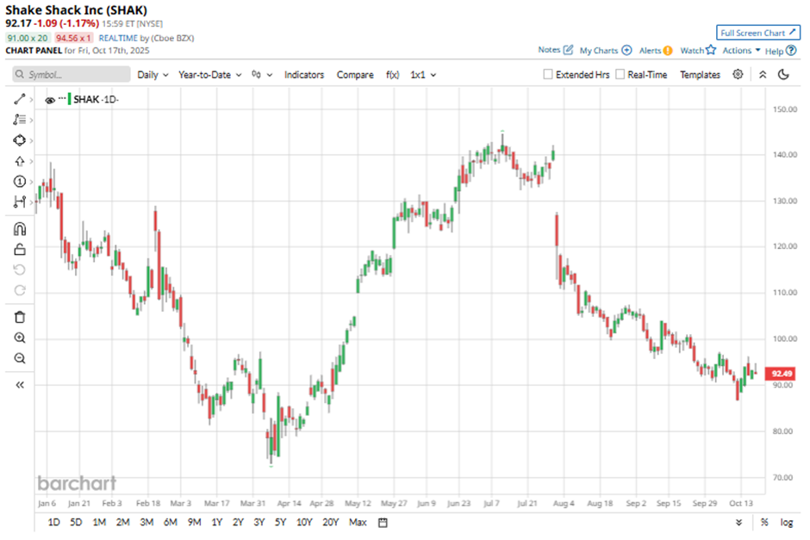Open Alerts for SHAK
This screenshot has height=540, width=810.
pyautogui.click(x=656, y=50)
